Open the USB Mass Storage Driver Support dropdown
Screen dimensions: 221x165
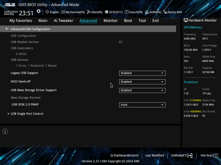[x=142, y=90]
